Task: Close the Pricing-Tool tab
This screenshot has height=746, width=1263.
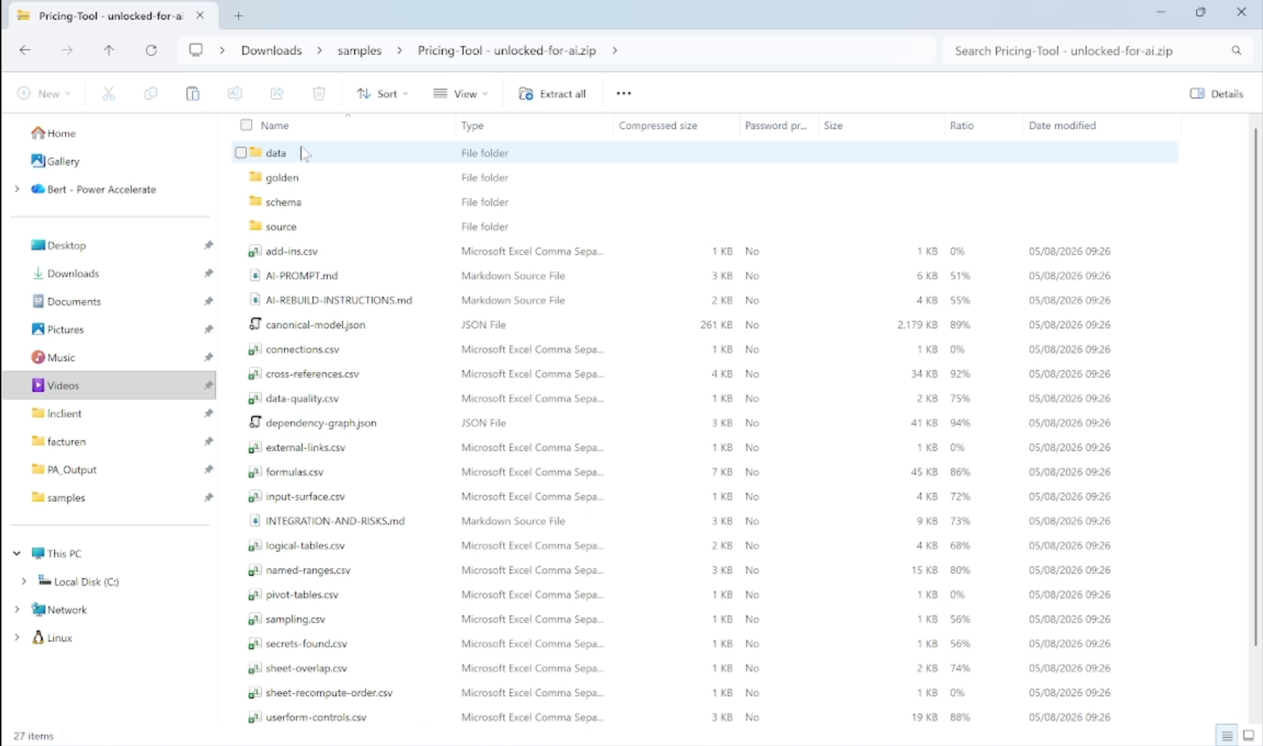Action: pyautogui.click(x=200, y=15)
